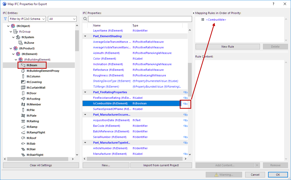This screenshot has width=291, height=180.
Task: Click the IfcBuildingElementProxy icon
Action: click(x=23, y=71)
